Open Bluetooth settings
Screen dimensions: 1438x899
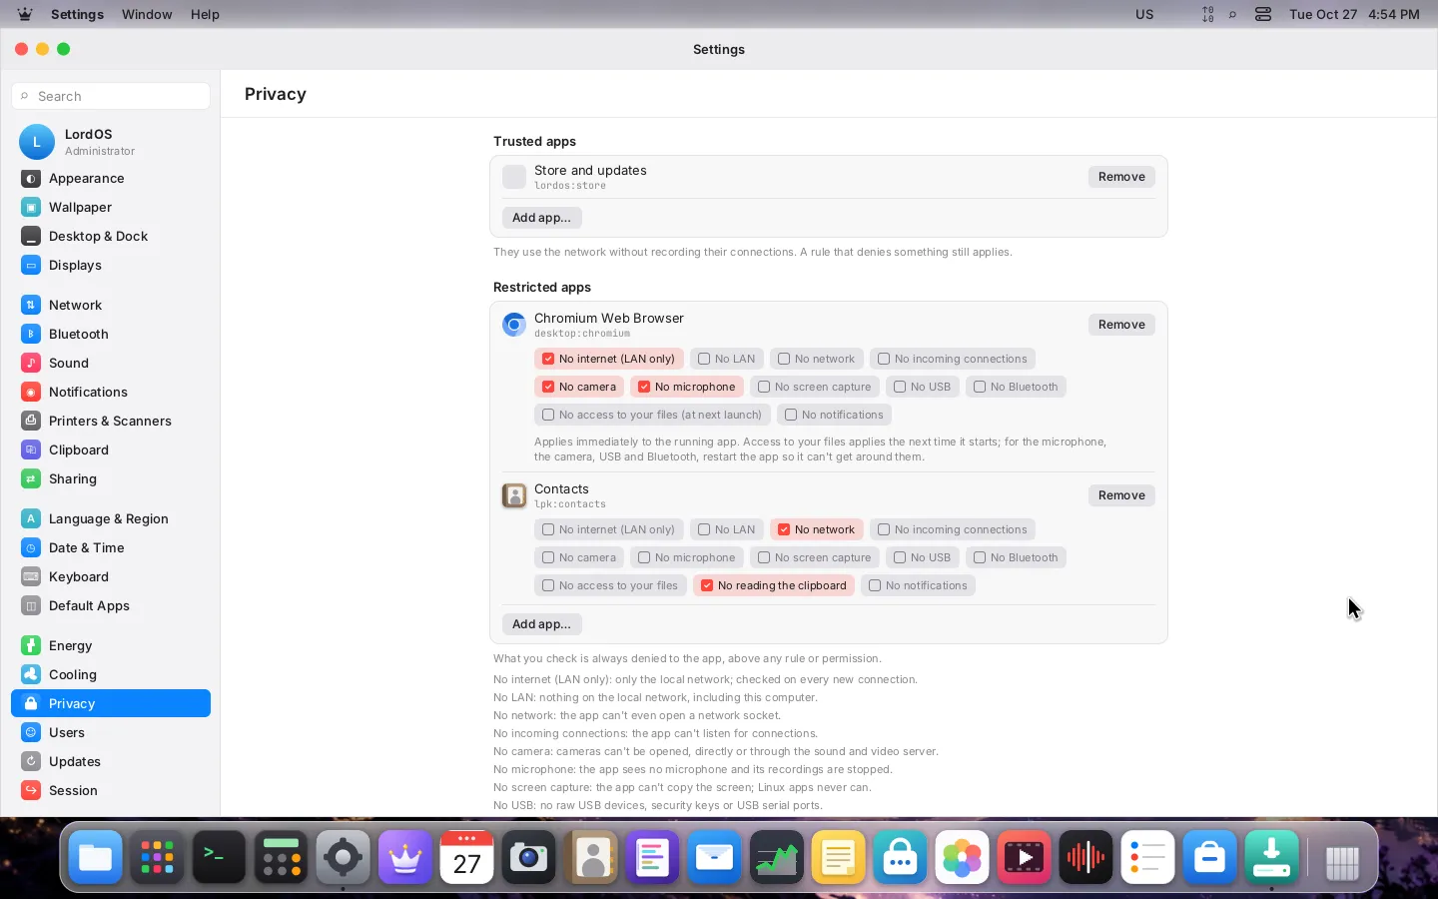(111, 334)
